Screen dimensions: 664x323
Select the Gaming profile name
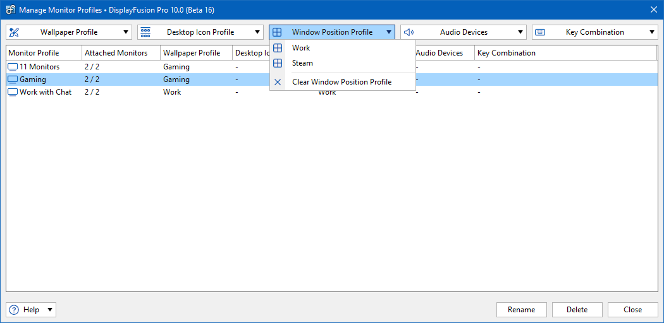[x=33, y=79]
